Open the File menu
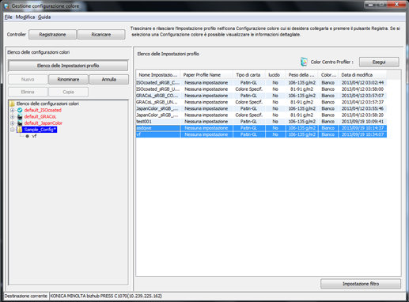This screenshot has width=409, height=302. tap(9, 17)
